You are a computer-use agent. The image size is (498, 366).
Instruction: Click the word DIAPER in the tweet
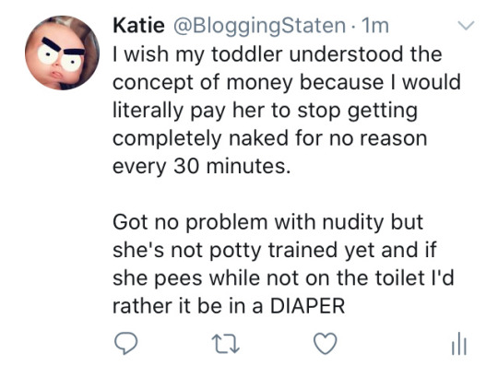(307, 306)
